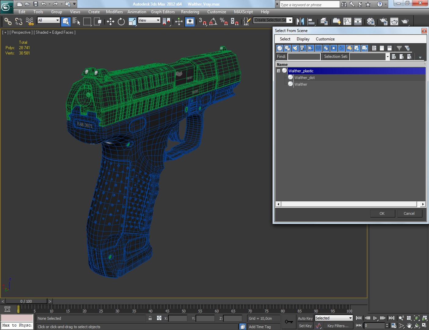
Task: Open the Curve Editor icon
Action: pyautogui.click(x=347, y=21)
